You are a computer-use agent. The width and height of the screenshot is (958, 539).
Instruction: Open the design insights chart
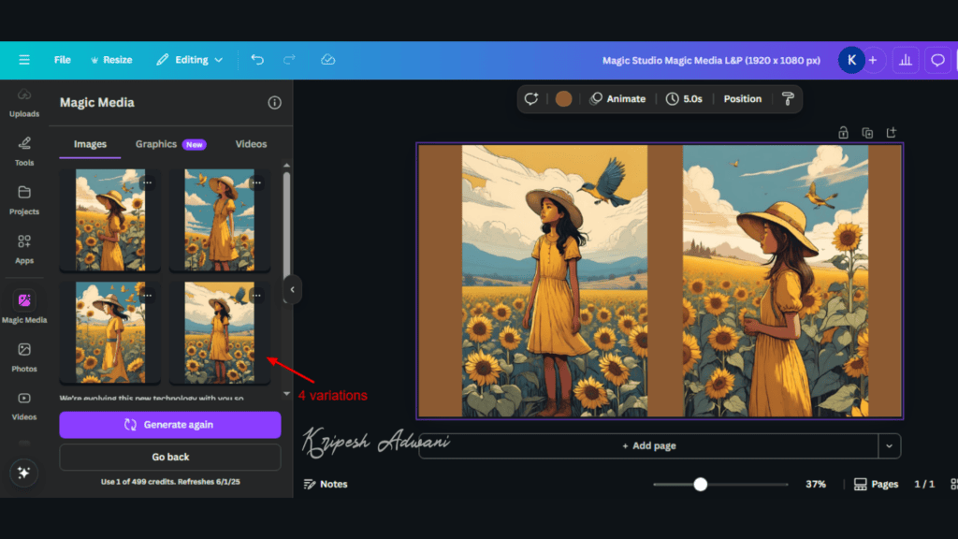coord(905,59)
